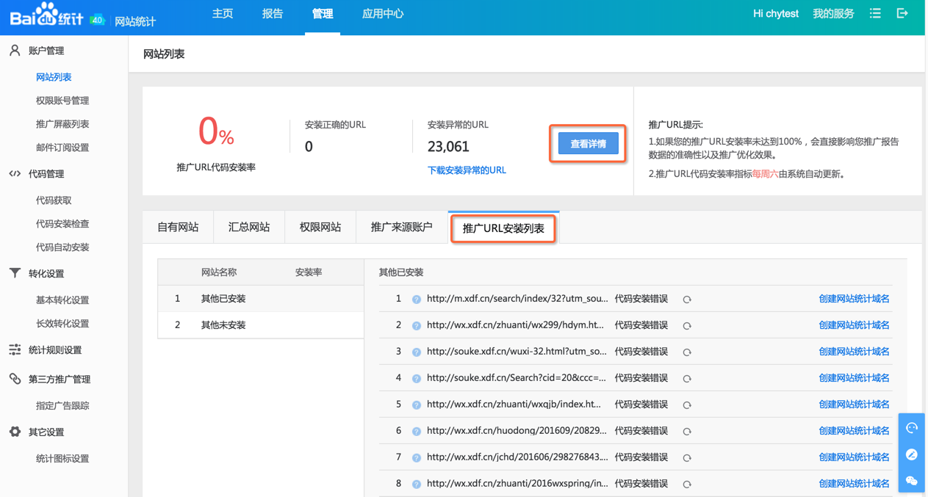
Task: Download the abnormal URL list link
Action: coord(467,170)
